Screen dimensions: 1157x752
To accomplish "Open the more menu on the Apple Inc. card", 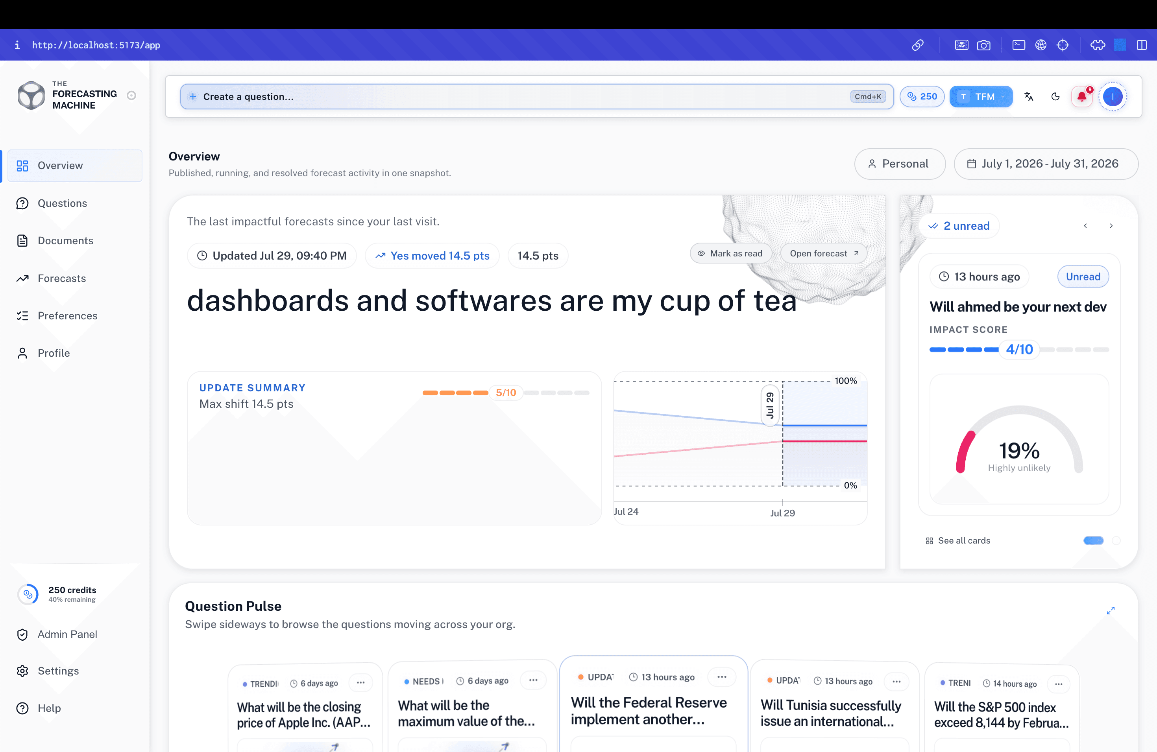I will 361,682.
